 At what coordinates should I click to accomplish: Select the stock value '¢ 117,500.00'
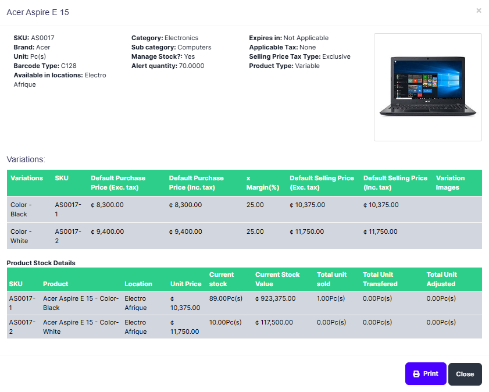(274, 322)
